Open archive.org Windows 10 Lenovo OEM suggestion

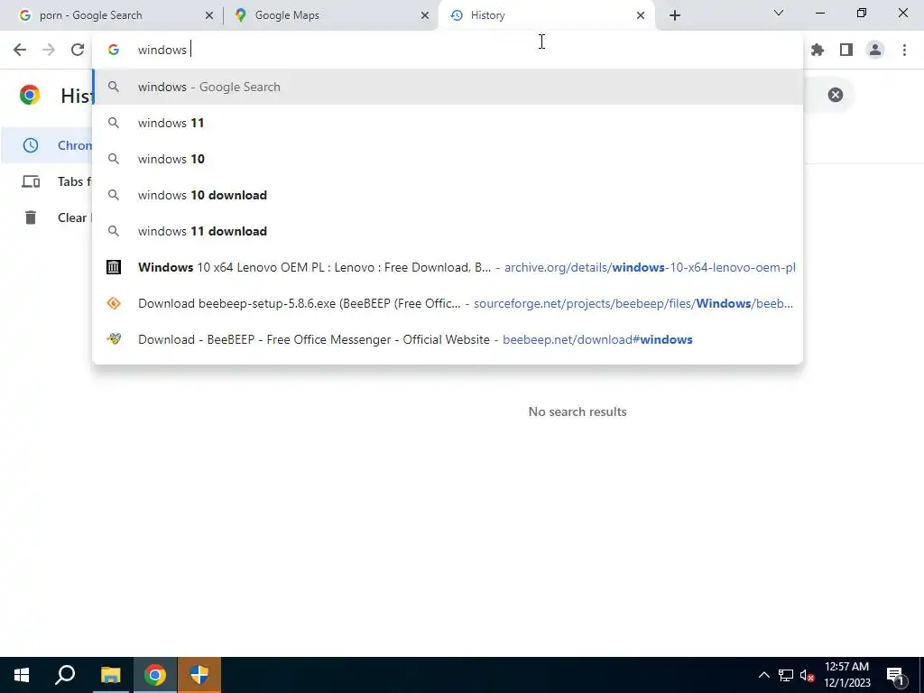(x=448, y=267)
